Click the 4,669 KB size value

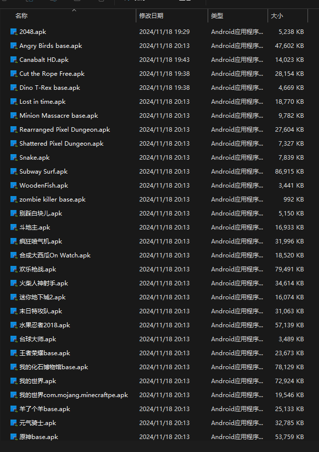point(291,88)
